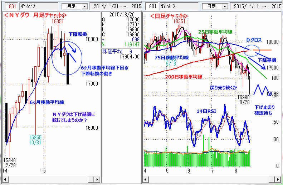Click the right chart stock code field 801
The width and height of the screenshot is (283, 185).
click(152, 6)
